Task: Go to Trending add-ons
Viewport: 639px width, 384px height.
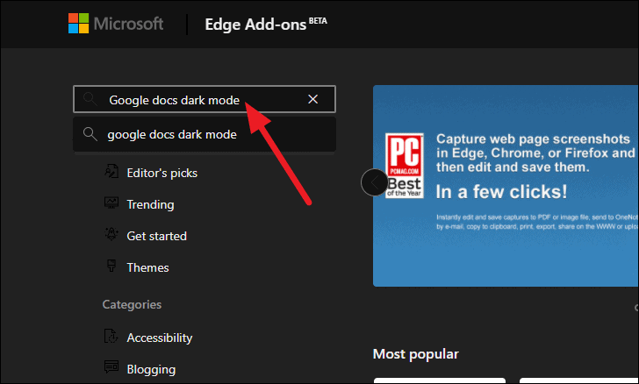Action: (150, 204)
